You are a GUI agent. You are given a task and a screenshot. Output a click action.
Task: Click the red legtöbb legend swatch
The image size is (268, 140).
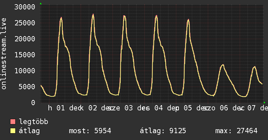click(x=13, y=122)
